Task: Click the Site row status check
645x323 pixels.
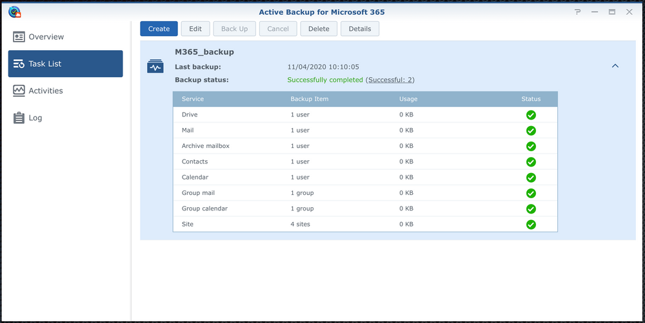Action: [x=531, y=225]
